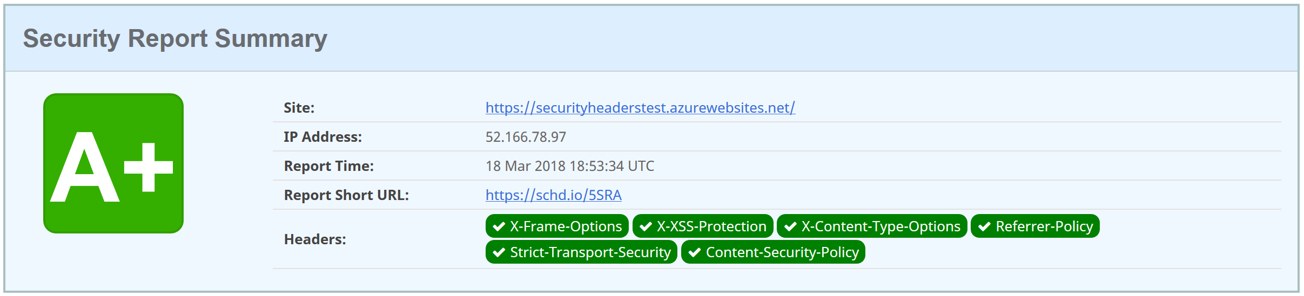
Task: Click the green A+ grade badge
Action: (113, 163)
